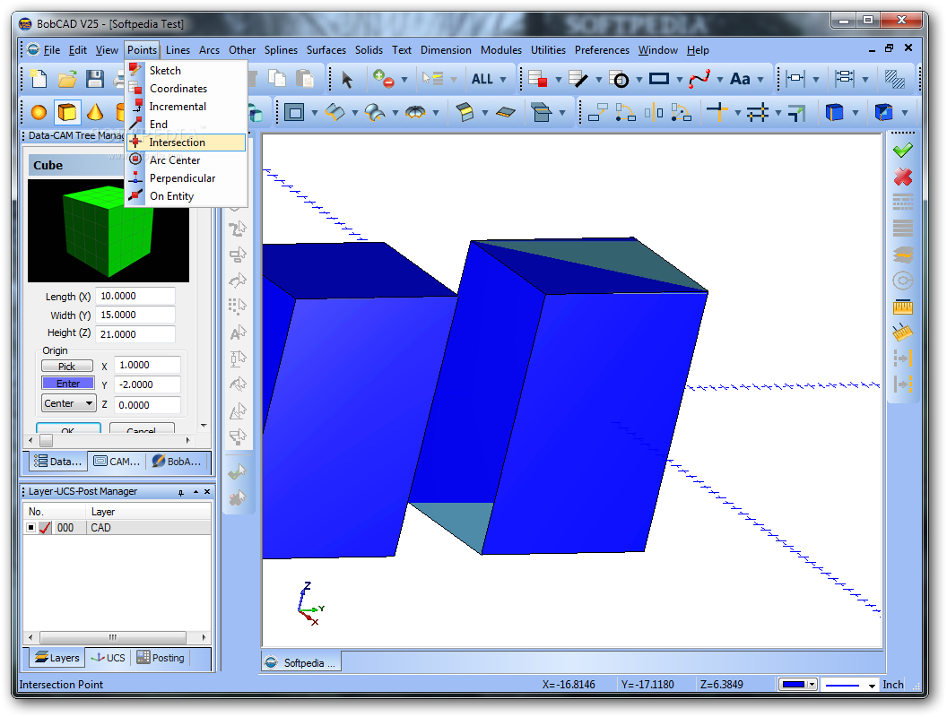Screen dimensions: 947x717
Task: Click the green cube preview thumbnail
Action: (109, 230)
